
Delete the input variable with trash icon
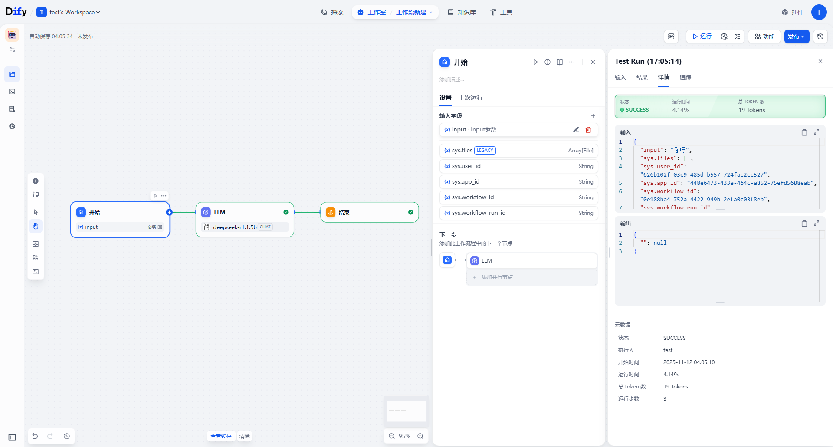[x=588, y=130]
